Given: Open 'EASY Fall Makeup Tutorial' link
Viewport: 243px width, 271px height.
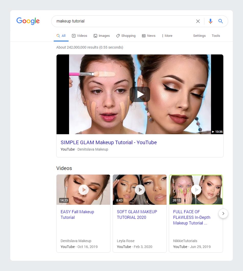Looking at the screenshot, I should (77, 214).
